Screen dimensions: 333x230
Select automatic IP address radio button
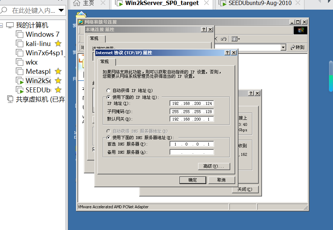[108, 91]
